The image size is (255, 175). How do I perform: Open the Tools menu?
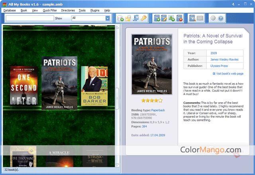tap(82, 10)
